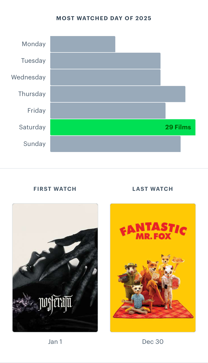Select the Tuesday bar in the chart
Image resolution: width=208 pixels, height=363 pixels.
click(105, 61)
